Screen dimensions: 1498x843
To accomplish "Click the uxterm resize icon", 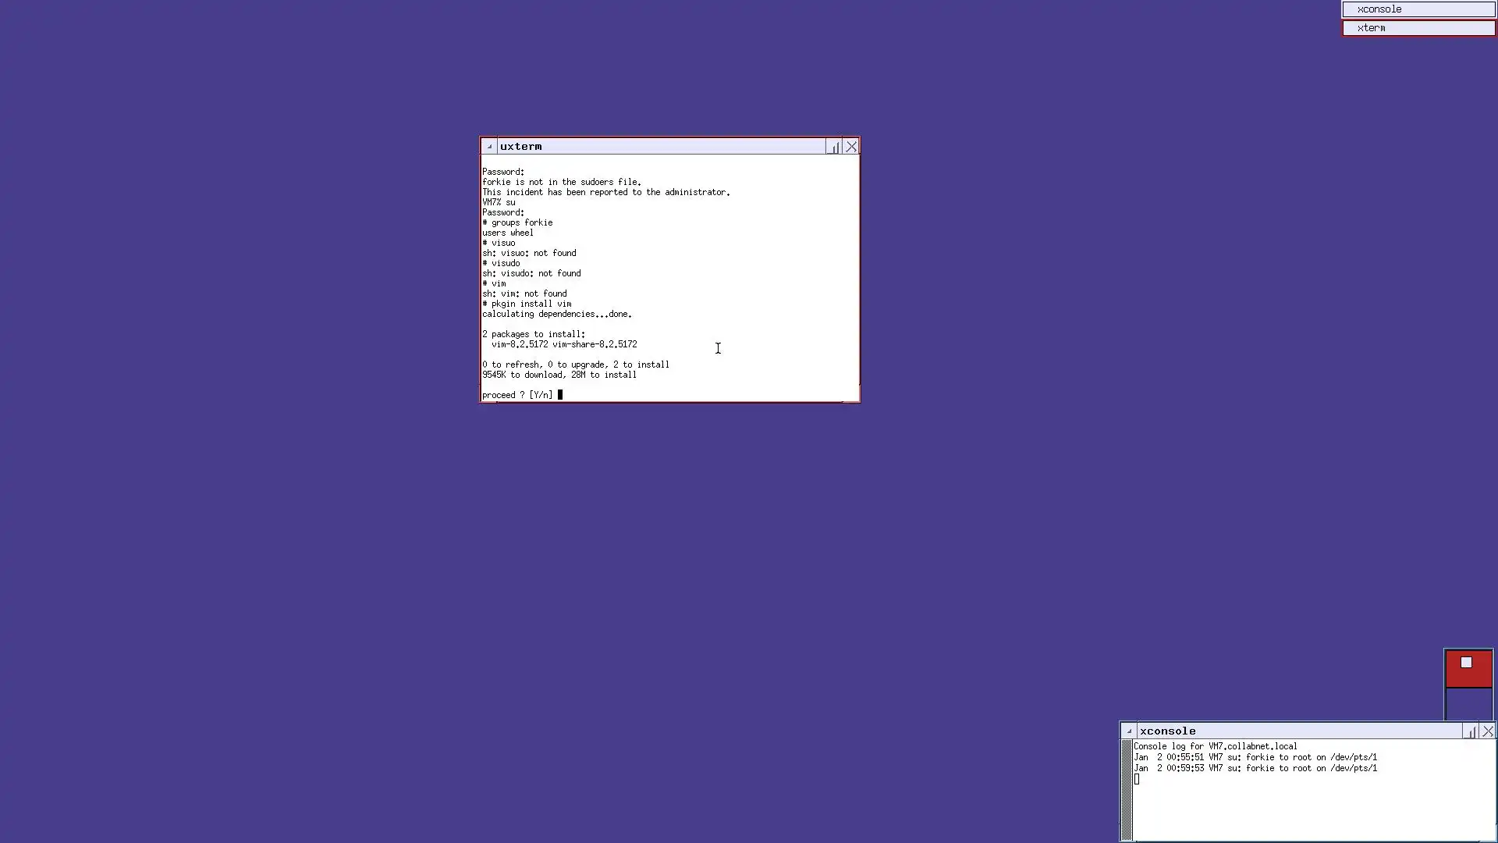I will 833,147.
